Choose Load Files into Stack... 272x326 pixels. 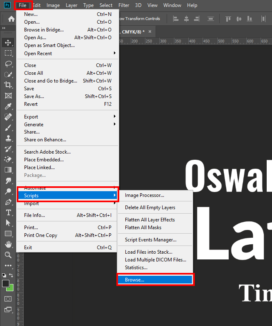(x=155, y=252)
